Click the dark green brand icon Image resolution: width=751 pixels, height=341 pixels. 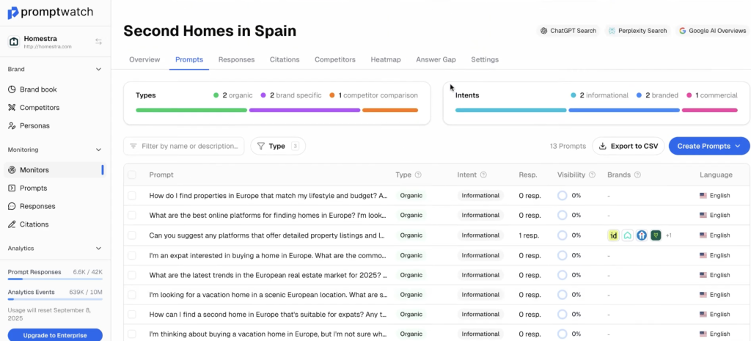point(656,235)
